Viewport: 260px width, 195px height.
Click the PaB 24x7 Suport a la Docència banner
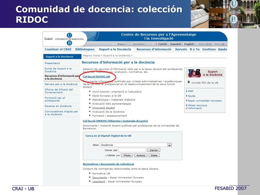(205, 73)
